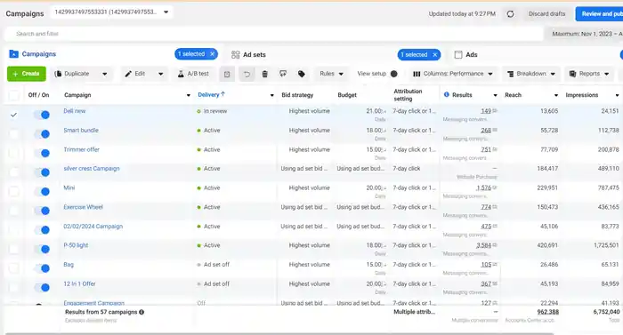
Task: Click the edit budget icon on Dell new row
Action: pos(384,112)
